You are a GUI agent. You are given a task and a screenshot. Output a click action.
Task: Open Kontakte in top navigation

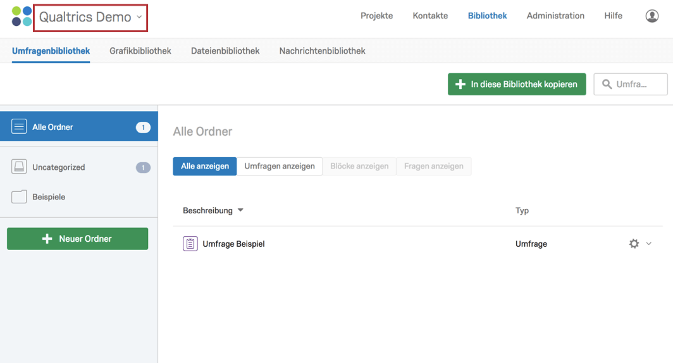coord(430,16)
